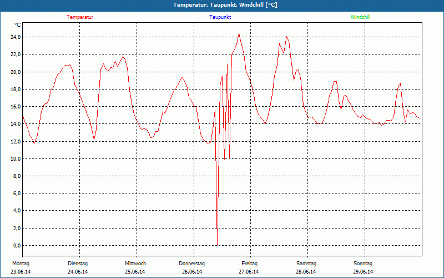The width and height of the screenshot is (444, 278).
Task: Select the °C unit label on the axis
Action: [18, 25]
